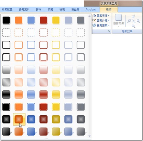Image resolution: width=143 pixels, height=141 pixels.
Task: Switch to the 參考資料 tab
Action: pyautogui.click(x=24, y=9)
